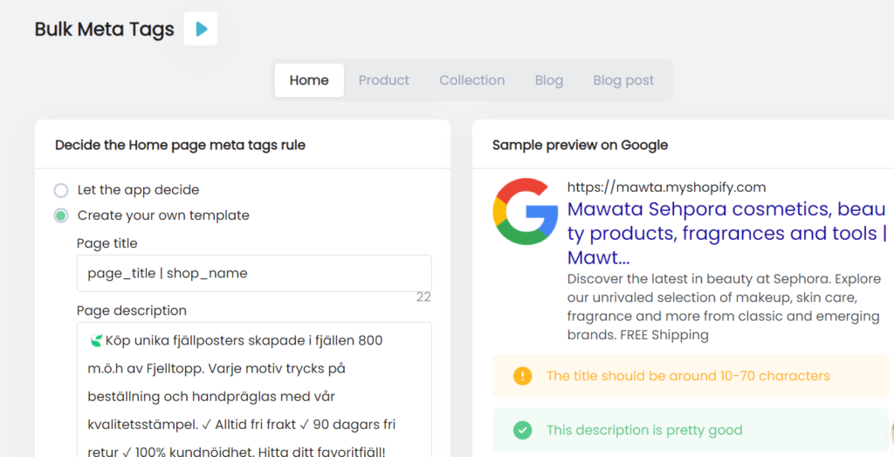Click 'This description is pretty good' message
Screen dimensions: 894x457
644,430
